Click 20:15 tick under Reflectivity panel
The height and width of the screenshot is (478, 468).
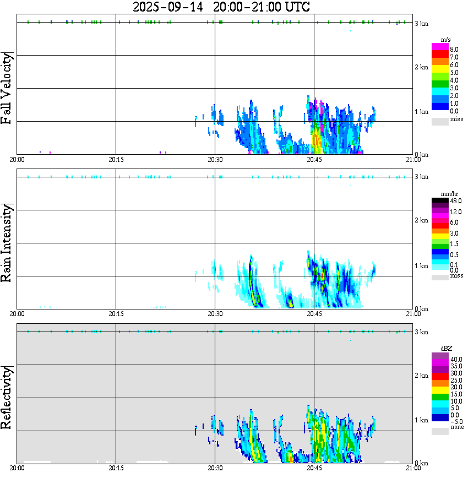point(116,468)
